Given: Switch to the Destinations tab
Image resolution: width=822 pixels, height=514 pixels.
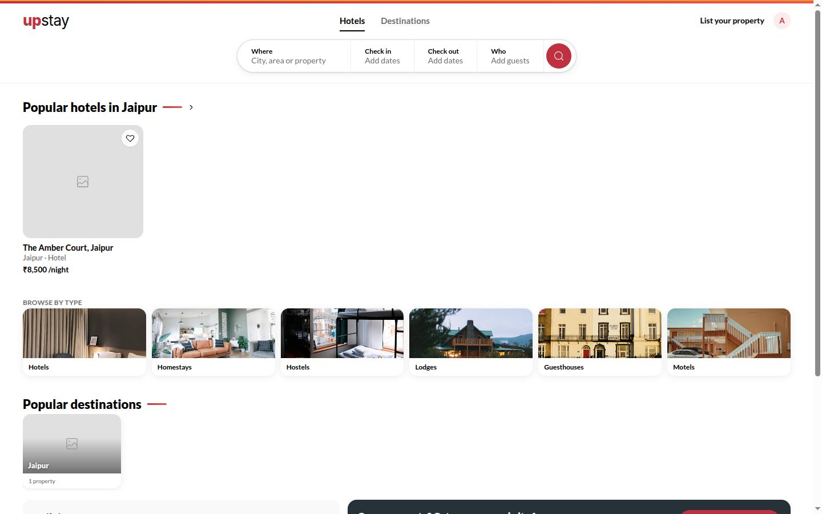Looking at the screenshot, I should coord(405,21).
